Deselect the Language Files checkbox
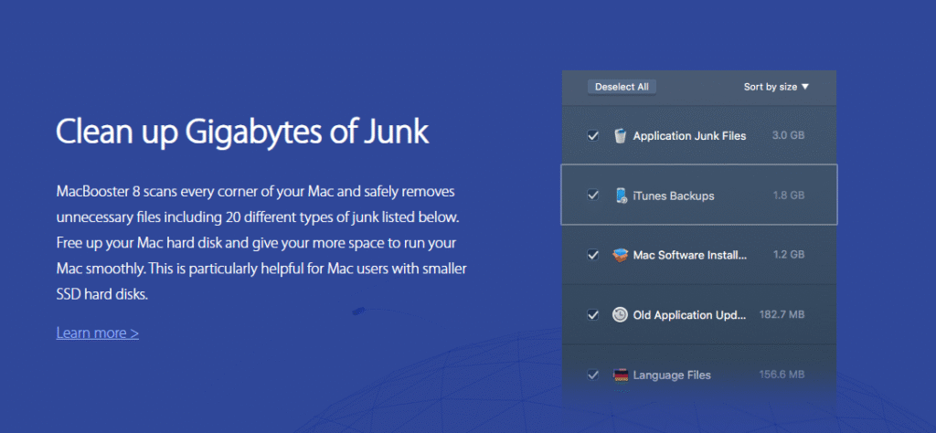This screenshot has width=936, height=433. pyautogui.click(x=593, y=375)
